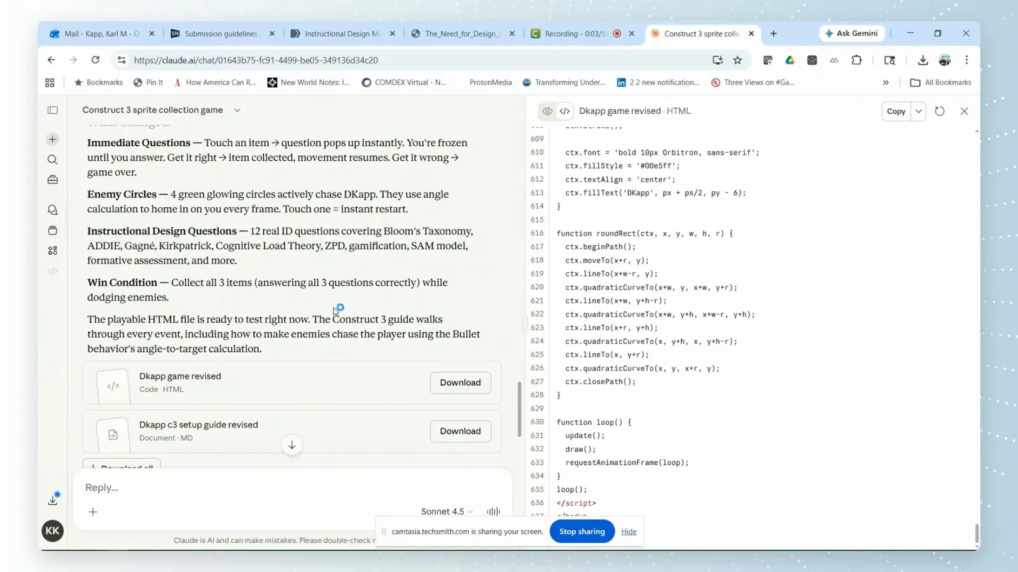Open the Pin It bookmark
1018x572 pixels.
[148, 83]
